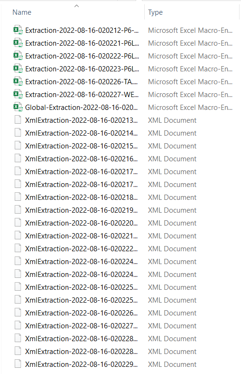Select the XmlExtraction-2022-08-16-020215 file name
This screenshot has height=374, width=241.
[82, 146]
